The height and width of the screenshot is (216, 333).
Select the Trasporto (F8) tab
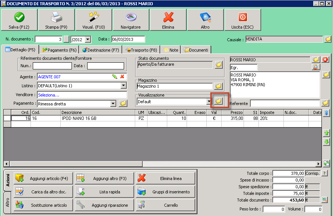(x=141, y=50)
